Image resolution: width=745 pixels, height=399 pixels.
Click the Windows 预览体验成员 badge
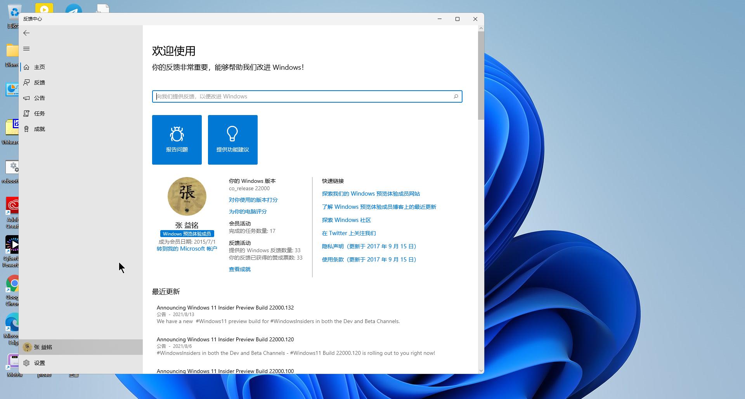click(x=187, y=234)
